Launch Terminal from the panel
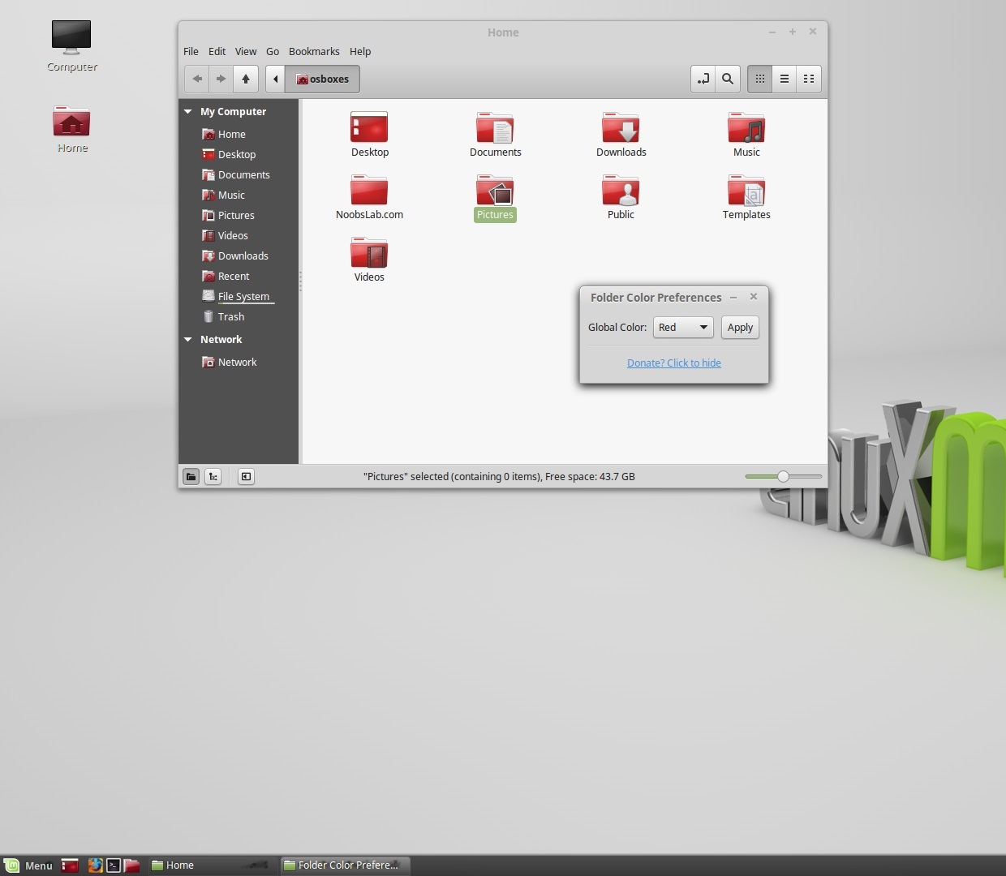 [114, 865]
